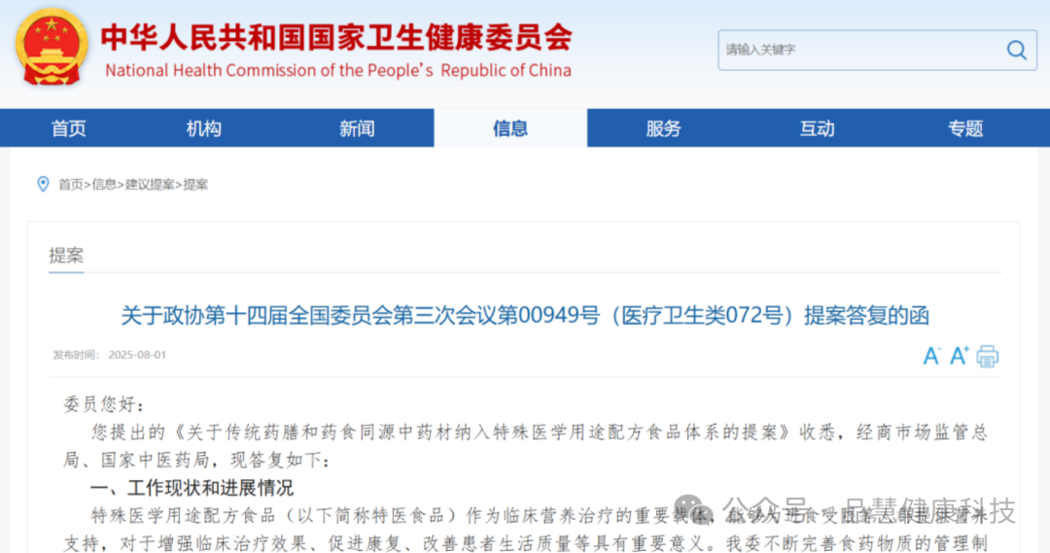
Task: Open the 互动 navigation tab
Action: point(817,128)
